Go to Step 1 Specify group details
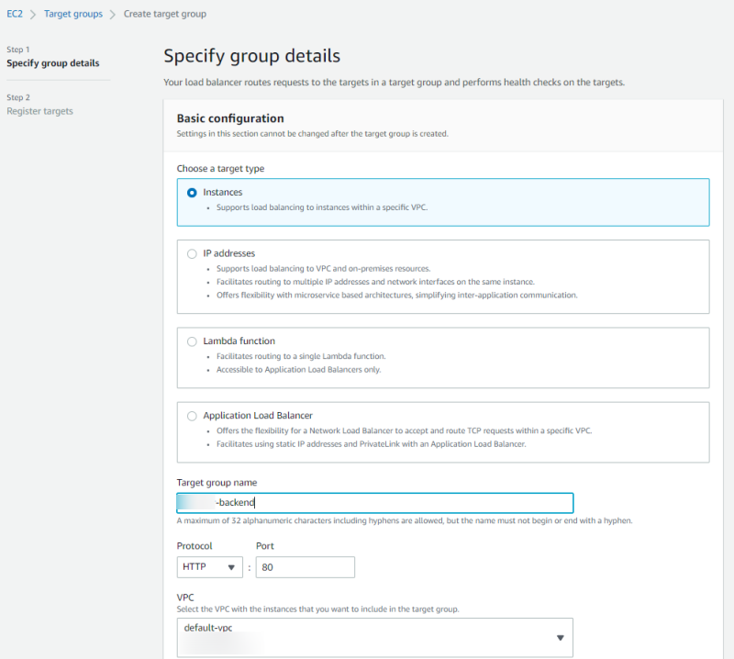 (53, 63)
